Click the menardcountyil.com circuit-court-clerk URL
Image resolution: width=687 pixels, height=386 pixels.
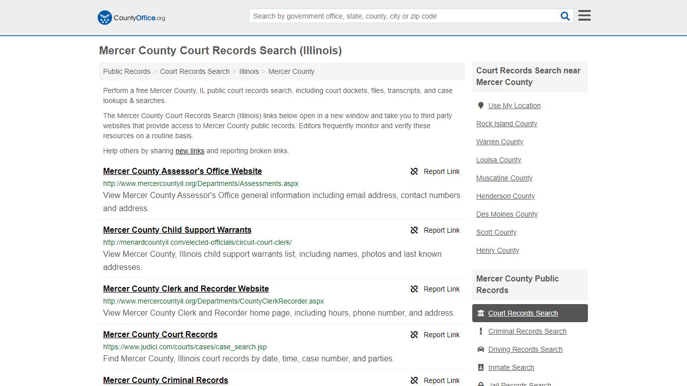pos(197,242)
